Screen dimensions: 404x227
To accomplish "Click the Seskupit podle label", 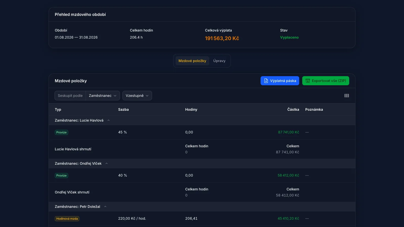I will [x=70, y=96].
